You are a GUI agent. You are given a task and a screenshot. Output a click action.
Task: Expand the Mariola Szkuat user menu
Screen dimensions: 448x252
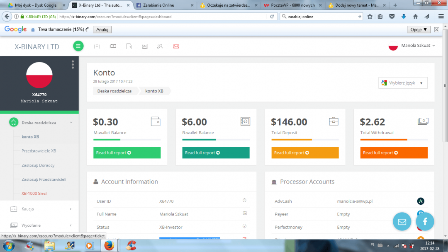(415, 46)
